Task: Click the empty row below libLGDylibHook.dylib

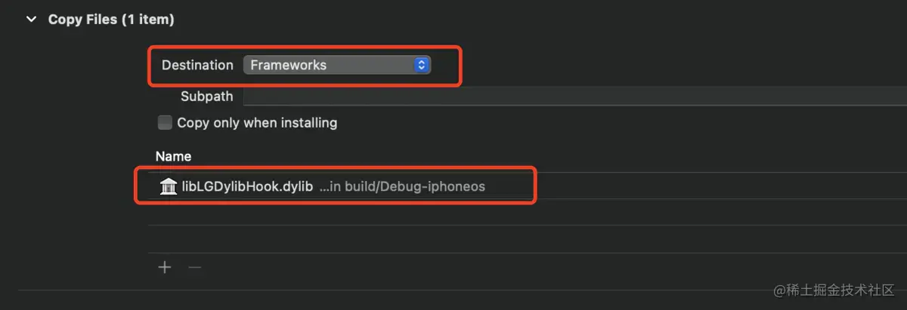Action: coord(528,212)
